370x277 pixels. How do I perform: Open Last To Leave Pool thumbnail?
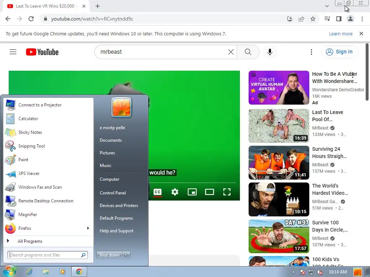click(x=279, y=126)
